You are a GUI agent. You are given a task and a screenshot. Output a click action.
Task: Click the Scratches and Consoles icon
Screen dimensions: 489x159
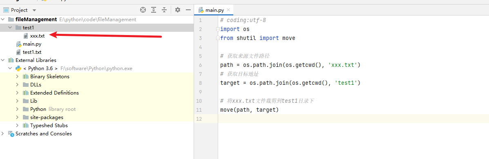[11, 133]
